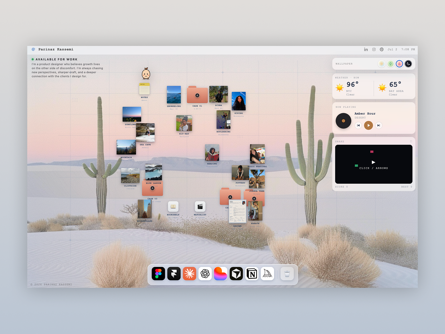445x334 pixels.
Task: Visit the Instagram profile icon
Action: point(374,49)
